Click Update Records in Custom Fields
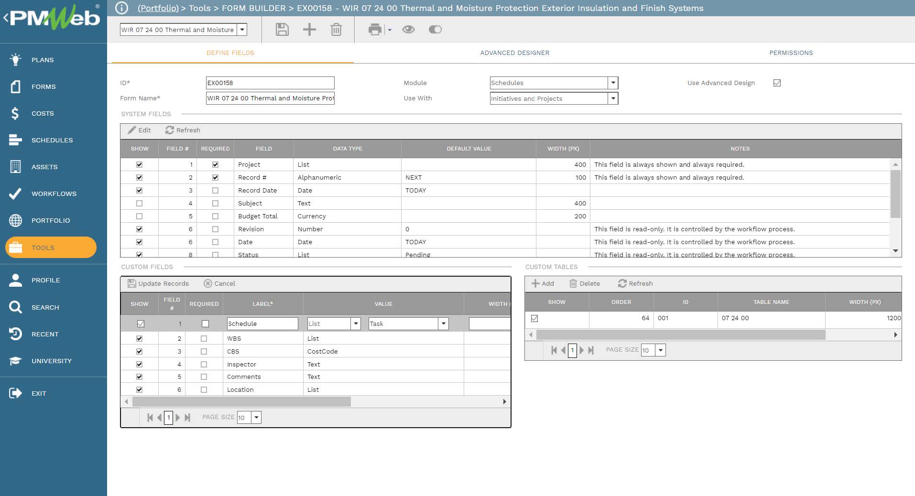 158,283
